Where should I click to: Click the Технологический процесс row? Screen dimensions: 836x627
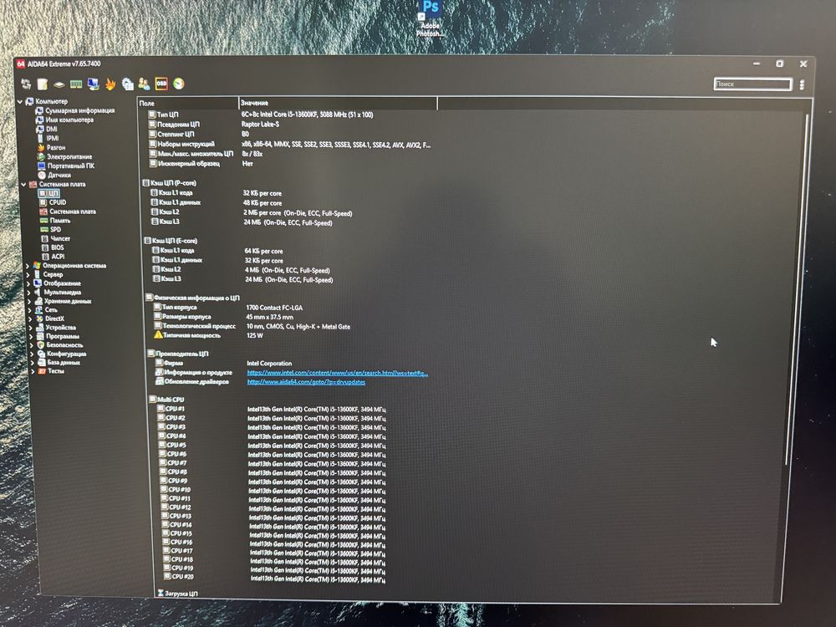[x=252, y=326]
